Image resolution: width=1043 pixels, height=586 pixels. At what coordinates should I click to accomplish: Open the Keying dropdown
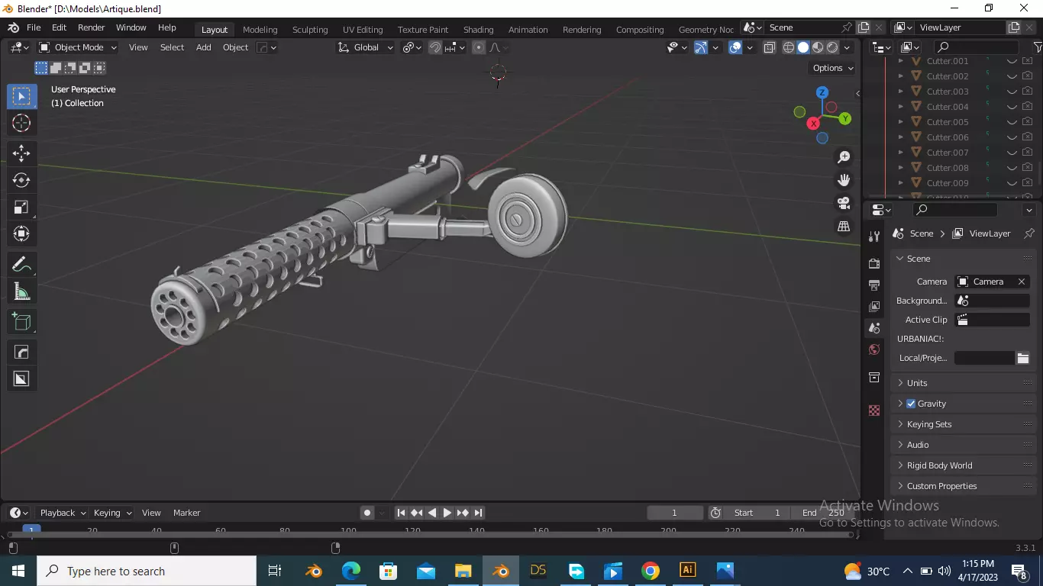pos(112,513)
